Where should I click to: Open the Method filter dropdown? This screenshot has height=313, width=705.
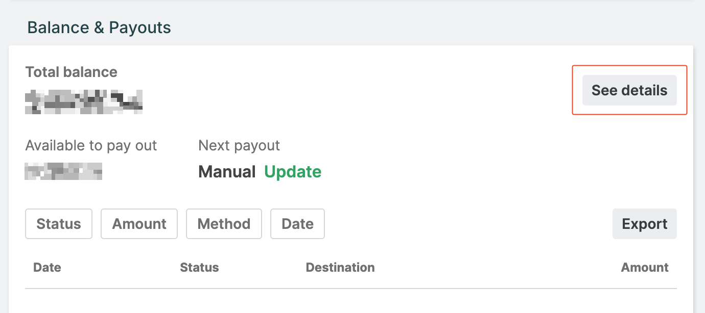click(x=224, y=224)
